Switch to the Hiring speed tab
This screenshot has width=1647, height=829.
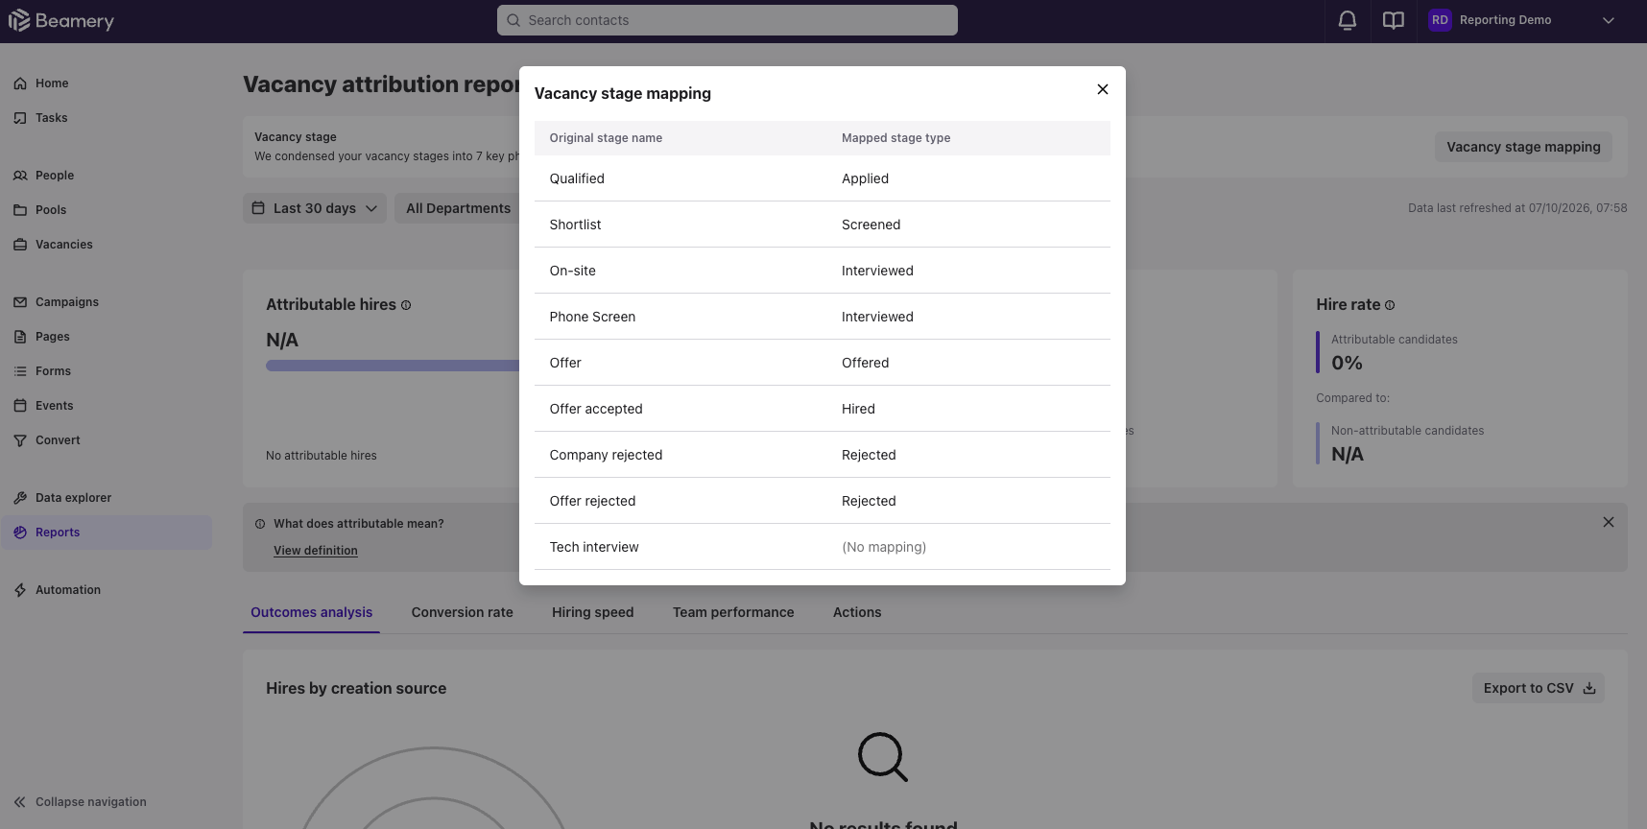tap(593, 612)
